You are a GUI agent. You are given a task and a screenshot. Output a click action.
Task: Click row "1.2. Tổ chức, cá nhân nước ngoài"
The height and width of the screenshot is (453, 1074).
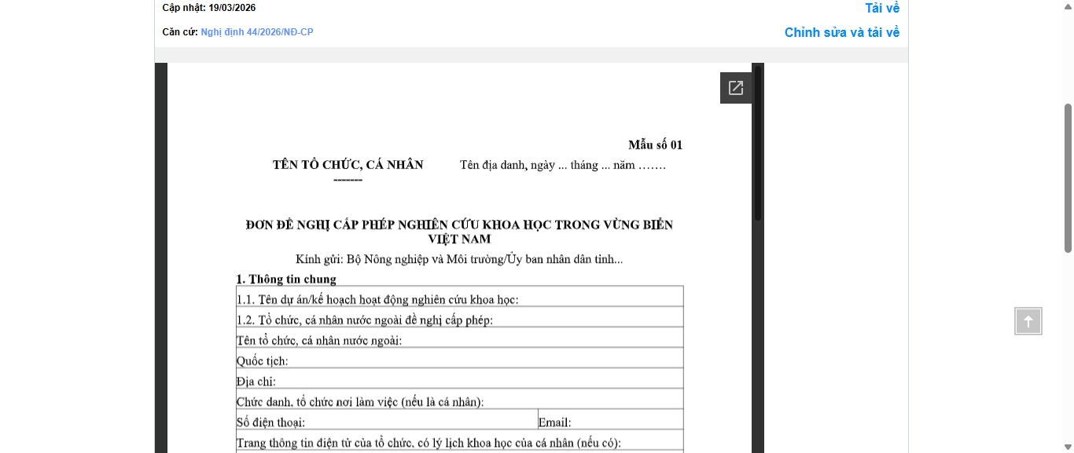pos(459,317)
